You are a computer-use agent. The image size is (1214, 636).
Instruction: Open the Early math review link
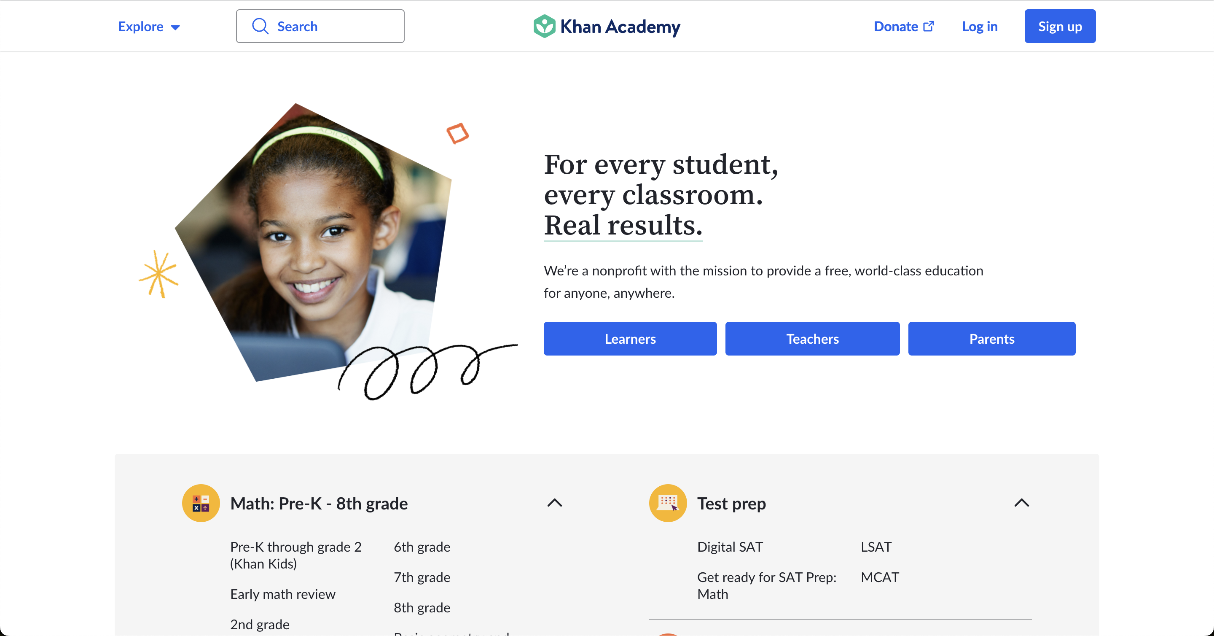pyautogui.click(x=283, y=594)
